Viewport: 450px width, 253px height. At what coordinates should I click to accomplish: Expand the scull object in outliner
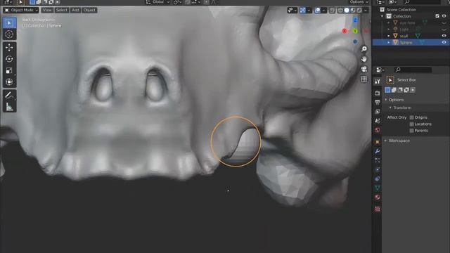pos(389,36)
